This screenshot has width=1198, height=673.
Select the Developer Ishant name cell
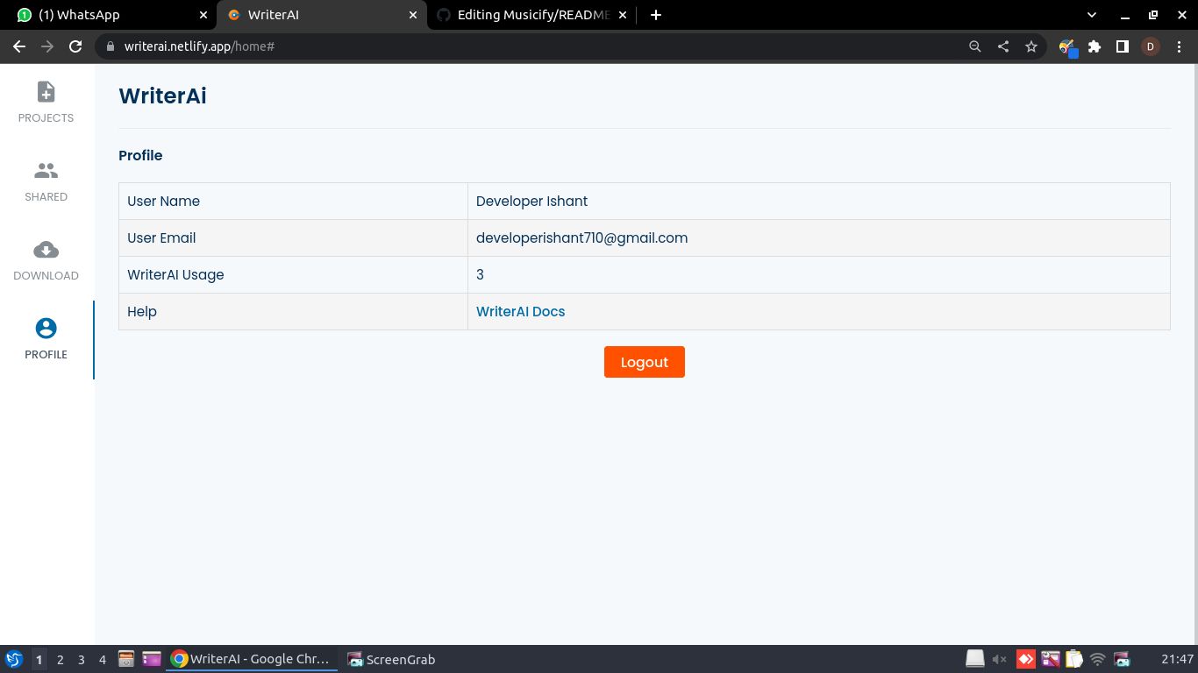pyautogui.click(x=818, y=201)
